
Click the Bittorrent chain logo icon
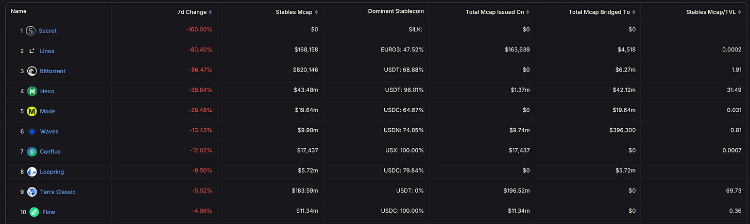point(32,71)
